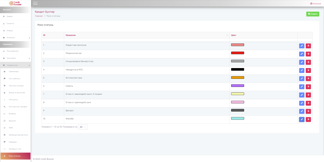Click the green Создать button
This screenshot has width=324, height=162.
click(312, 14)
